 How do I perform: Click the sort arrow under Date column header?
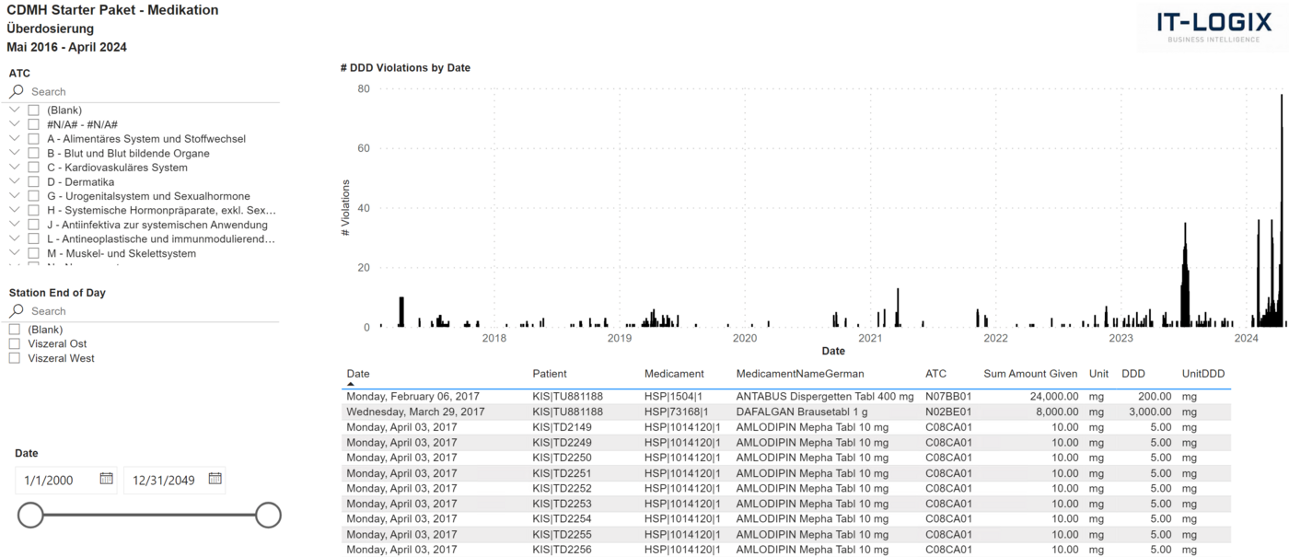351,384
